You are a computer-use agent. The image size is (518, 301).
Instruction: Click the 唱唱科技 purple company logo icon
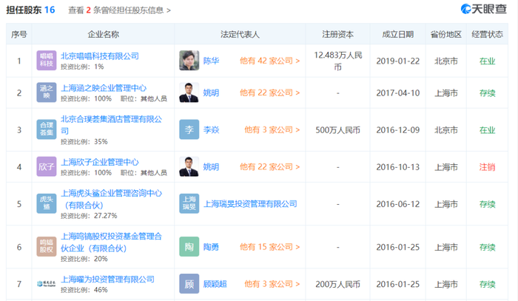click(x=46, y=61)
